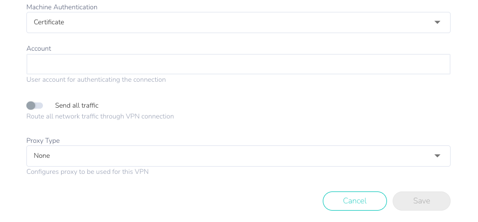Save the VPN settings
This screenshot has height=222, width=478.
[x=422, y=201]
